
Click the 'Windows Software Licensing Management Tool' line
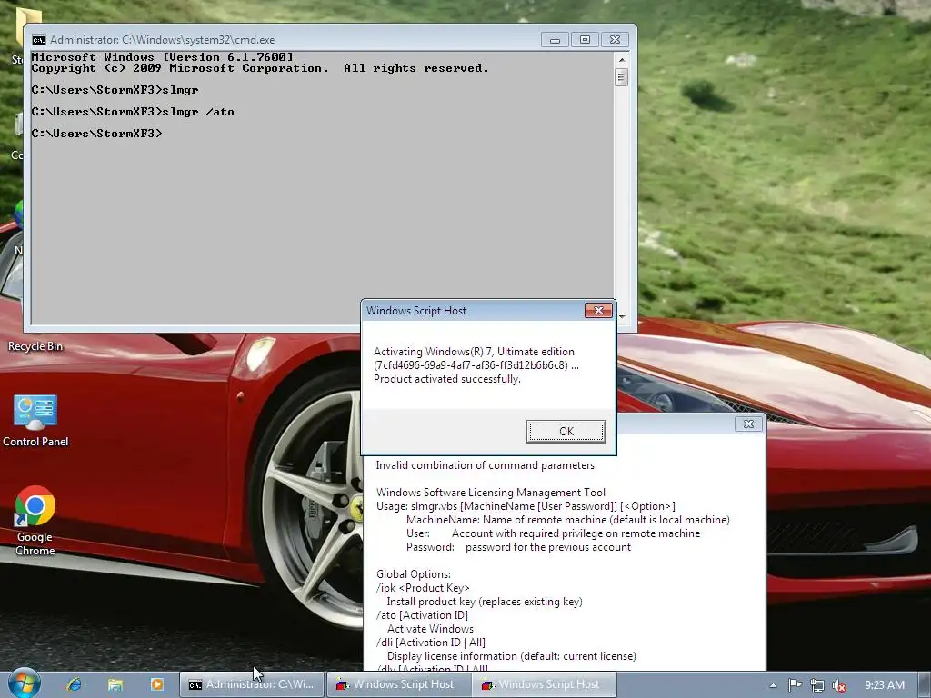tap(490, 492)
